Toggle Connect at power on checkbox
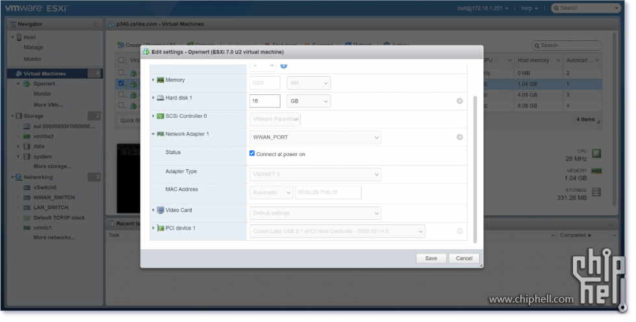 [x=252, y=154]
